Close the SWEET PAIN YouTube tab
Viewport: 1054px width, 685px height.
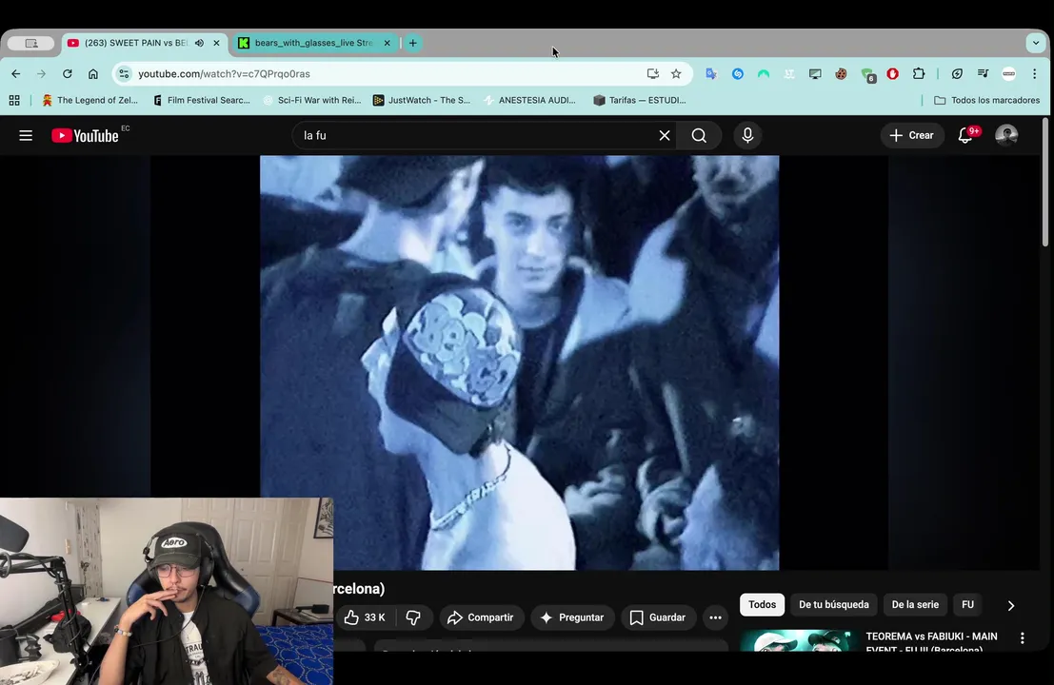click(x=216, y=43)
